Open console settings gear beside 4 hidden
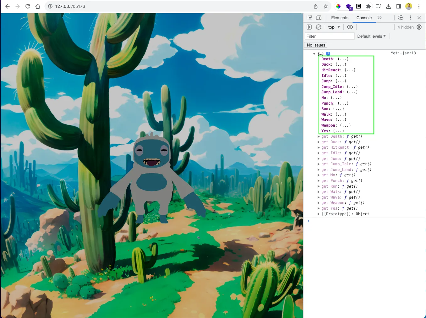Screen dimensions: 426x318 [419, 27]
